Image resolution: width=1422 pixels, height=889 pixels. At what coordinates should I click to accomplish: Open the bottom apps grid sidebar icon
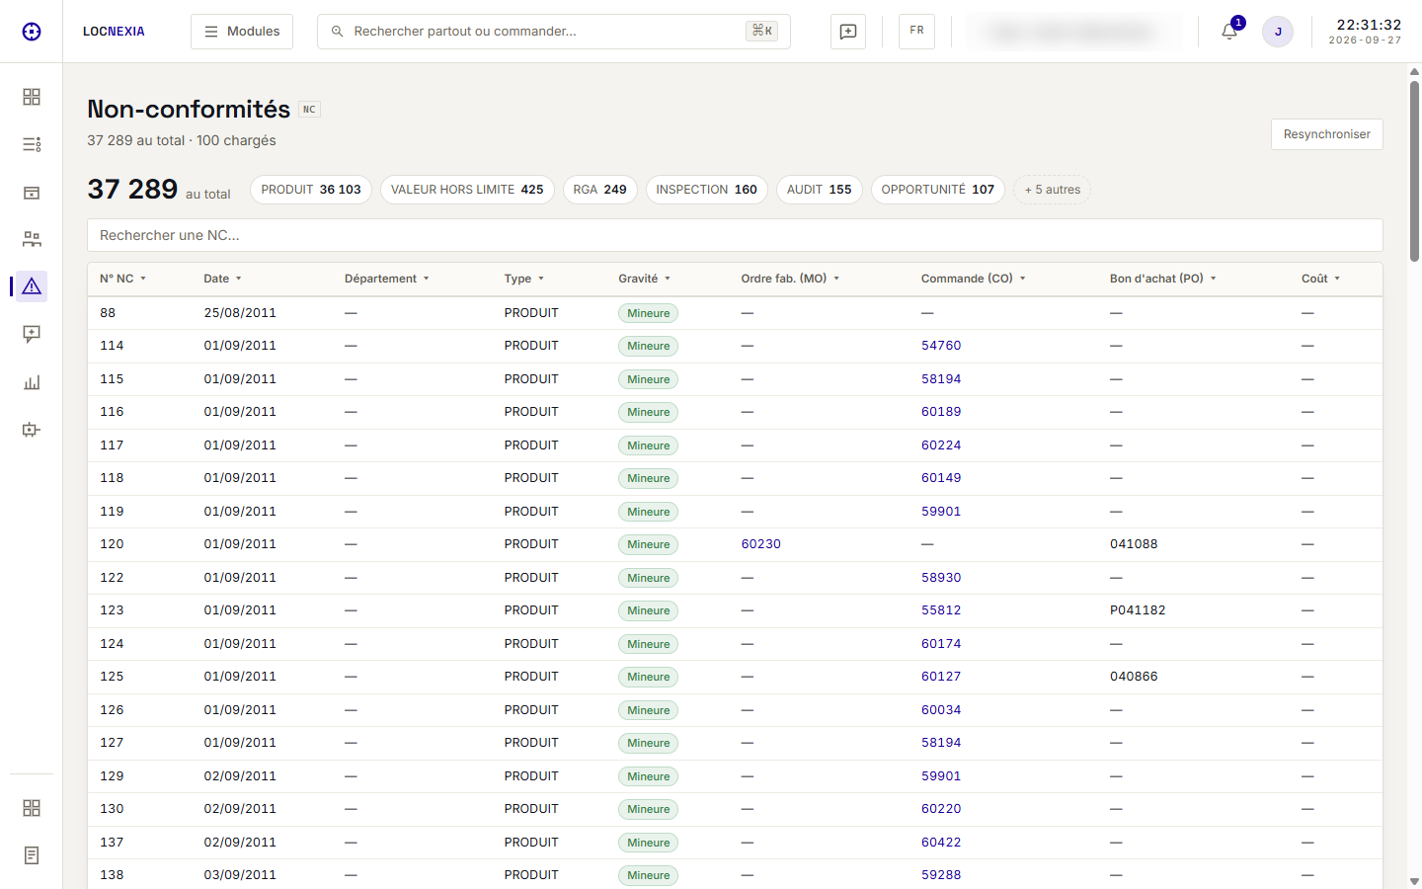[x=32, y=808]
